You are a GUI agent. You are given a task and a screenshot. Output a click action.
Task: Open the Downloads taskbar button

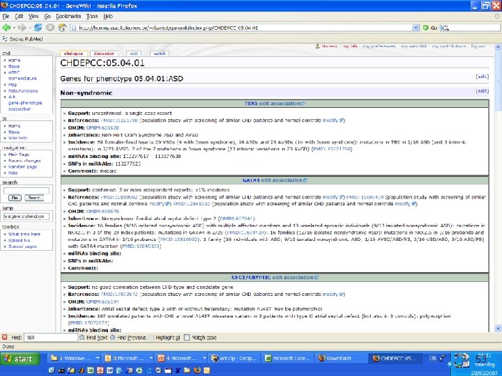tap(341, 359)
